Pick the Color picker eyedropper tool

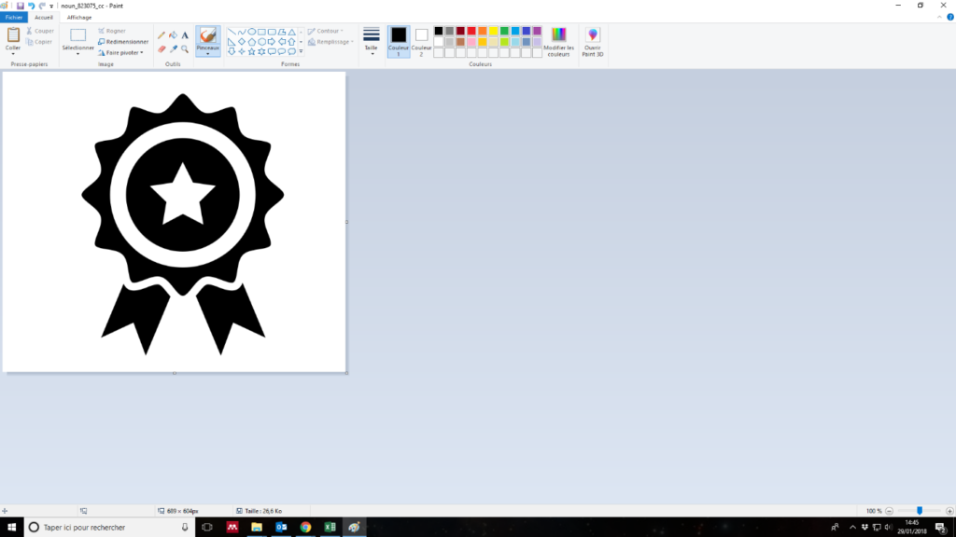point(174,48)
